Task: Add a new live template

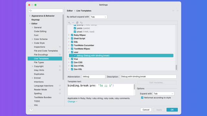Action: [x=69, y=23]
